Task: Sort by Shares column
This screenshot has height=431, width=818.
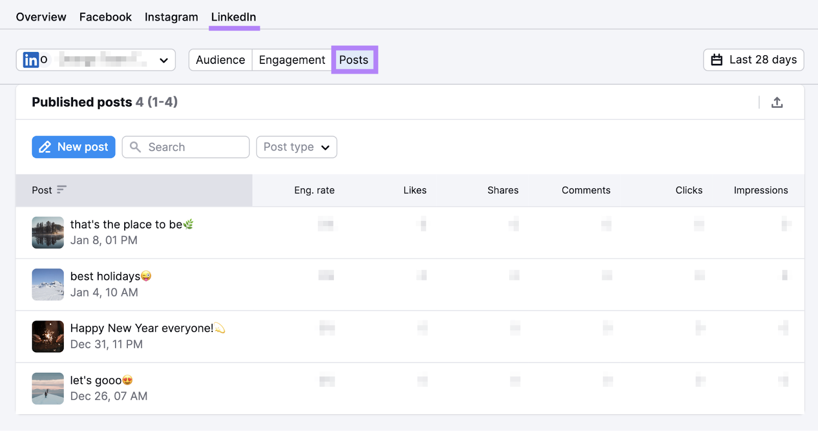Action: click(503, 190)
